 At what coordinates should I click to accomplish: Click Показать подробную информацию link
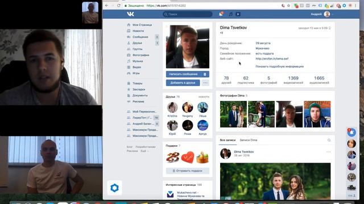(x=279, y=66)
